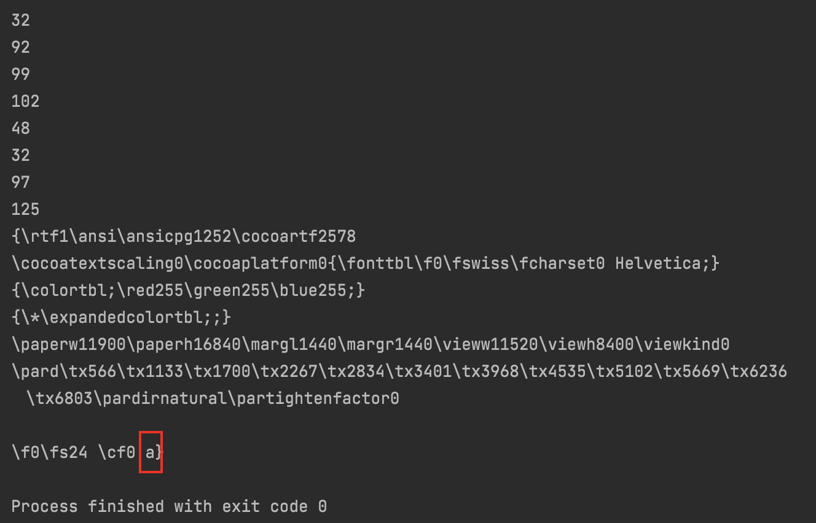This screenshot has width=816, height=523.
Task: Click the number 97 output line
Action: [20, 182]
